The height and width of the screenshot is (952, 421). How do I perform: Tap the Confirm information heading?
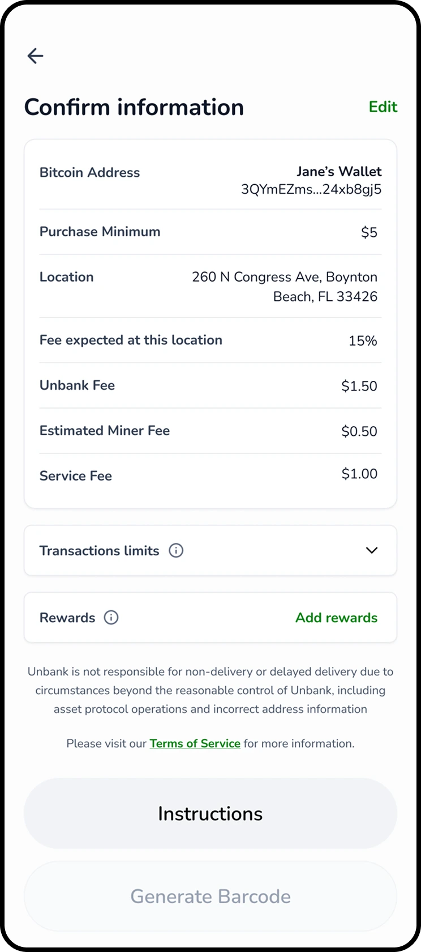tap(134, 107)
